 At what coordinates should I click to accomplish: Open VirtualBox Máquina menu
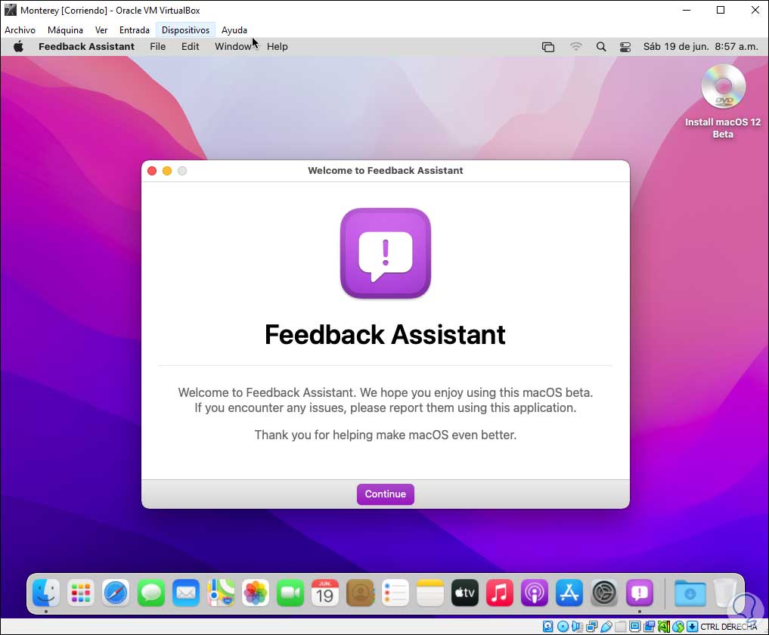point(65,30)
